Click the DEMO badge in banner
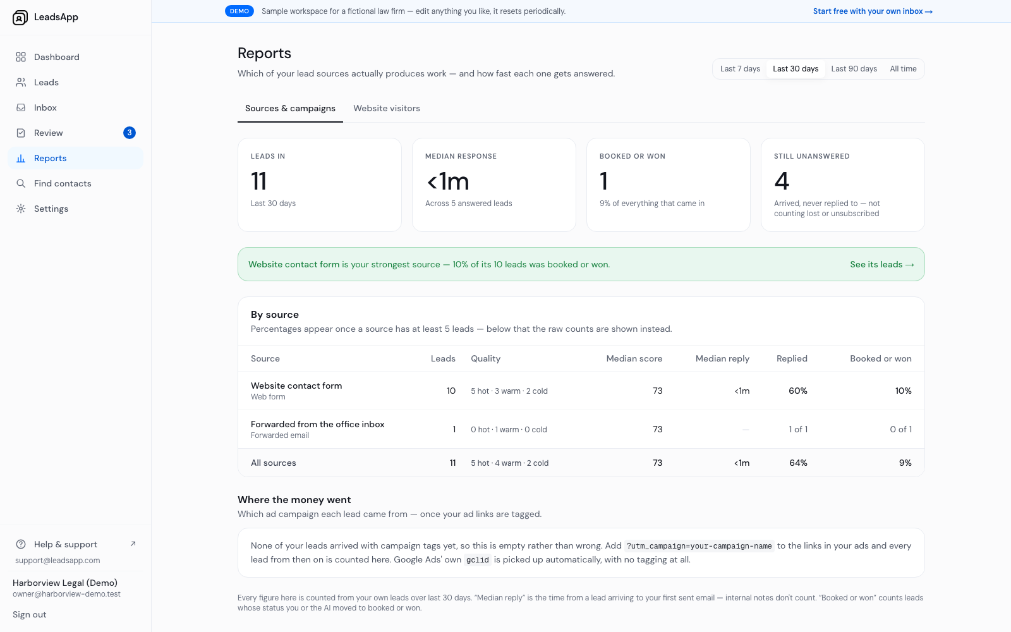 point(239,11)
